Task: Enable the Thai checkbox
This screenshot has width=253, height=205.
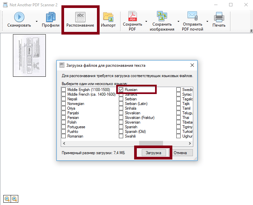Action: coord(178,118)
